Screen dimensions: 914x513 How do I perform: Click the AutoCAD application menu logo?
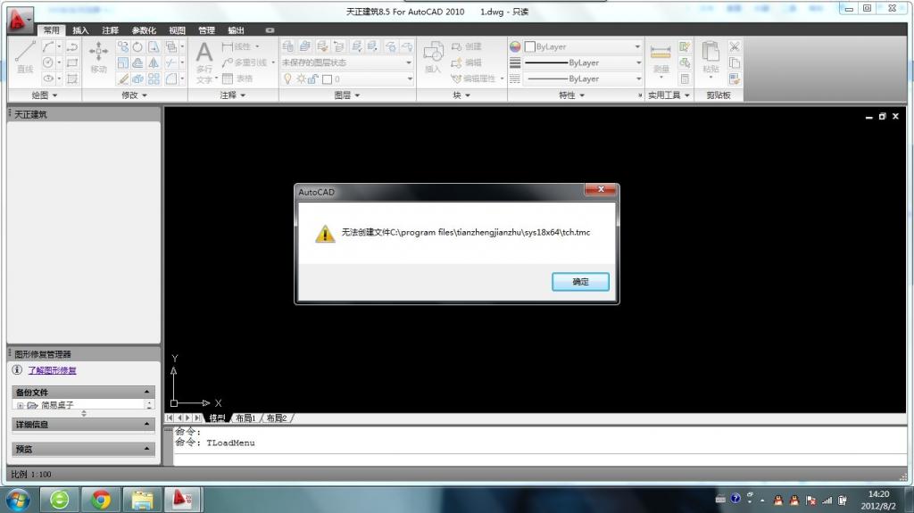click(x=20, y=20)
